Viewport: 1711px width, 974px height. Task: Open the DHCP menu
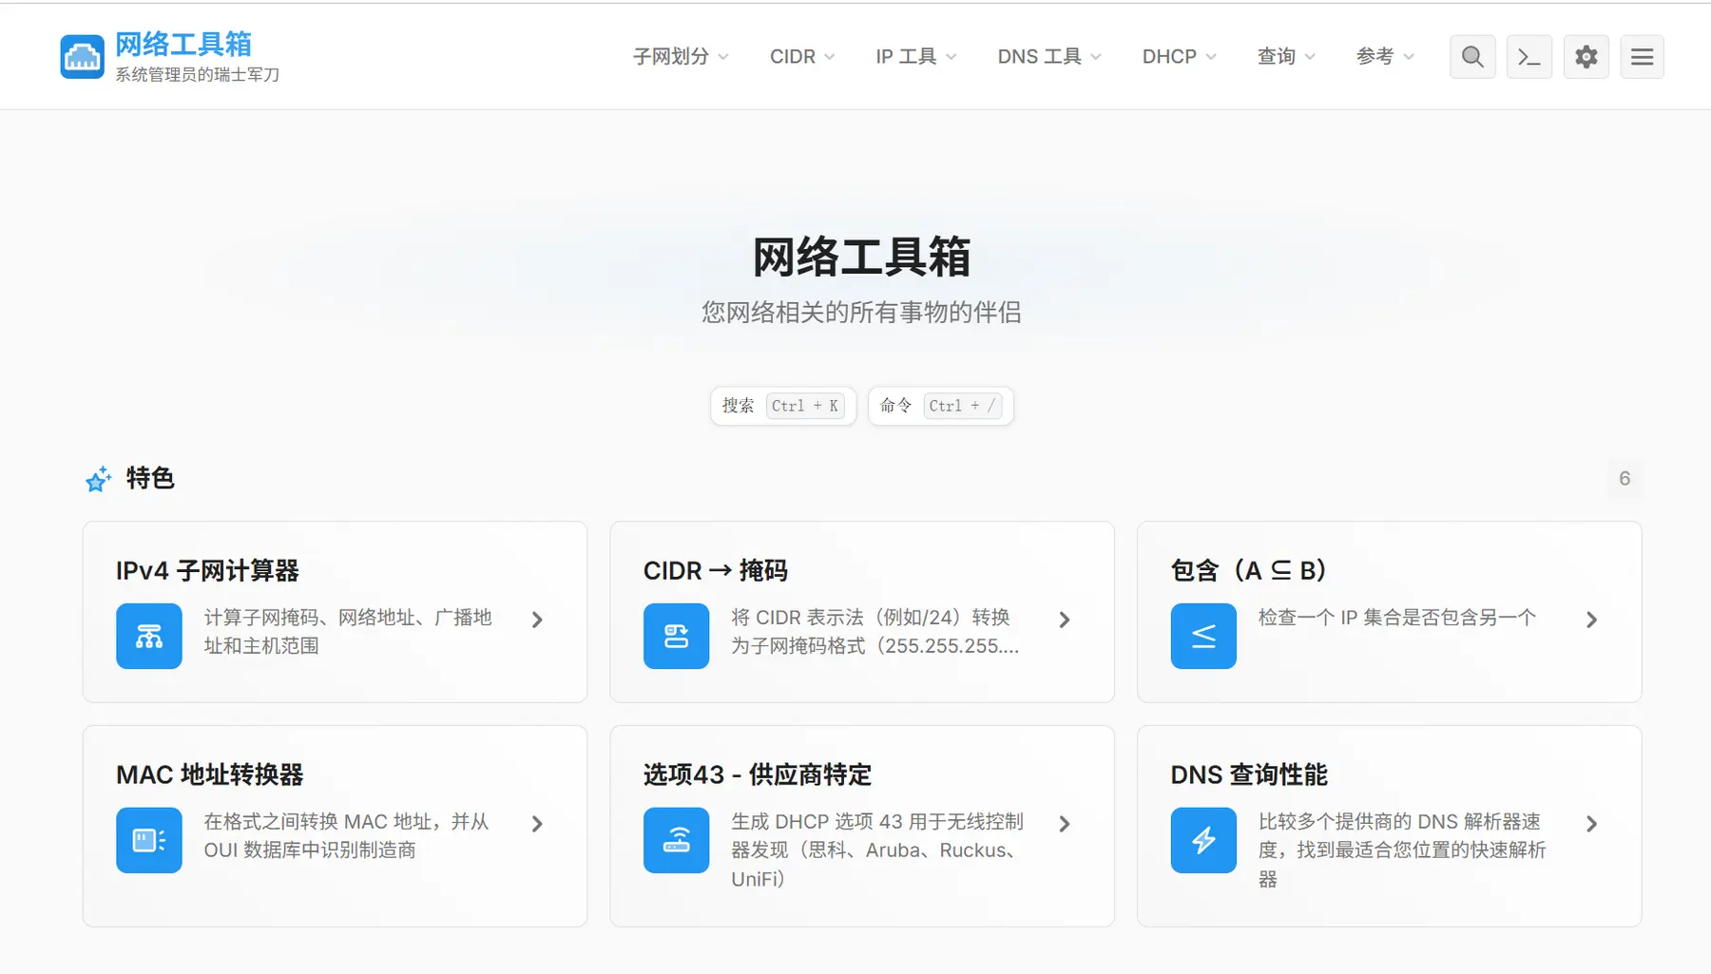[1179, 57]
